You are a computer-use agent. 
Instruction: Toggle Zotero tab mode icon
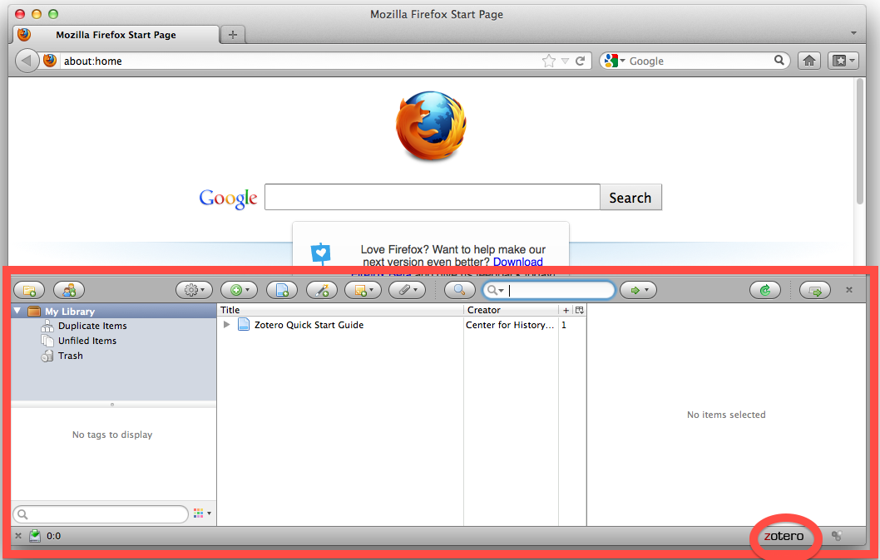pyautogui.click(x=815, y=290)
